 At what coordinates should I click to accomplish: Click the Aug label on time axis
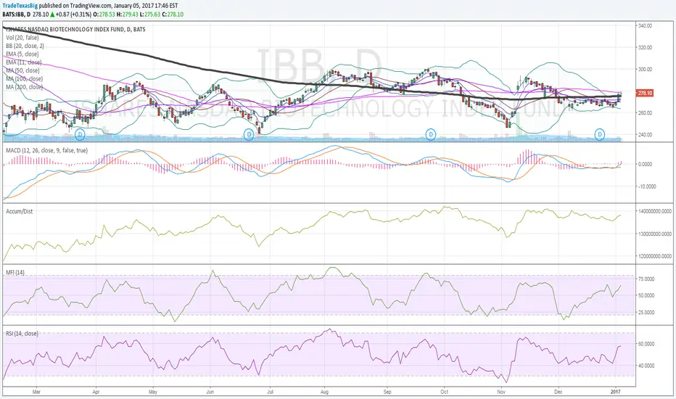pos(325,392)
